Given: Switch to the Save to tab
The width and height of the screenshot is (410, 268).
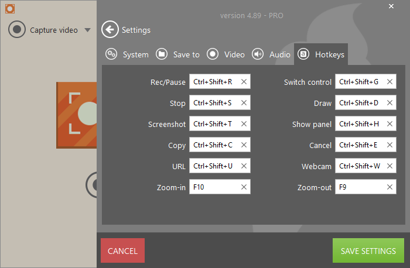Looking at the screenshot, I should click(x=178, y=54).
